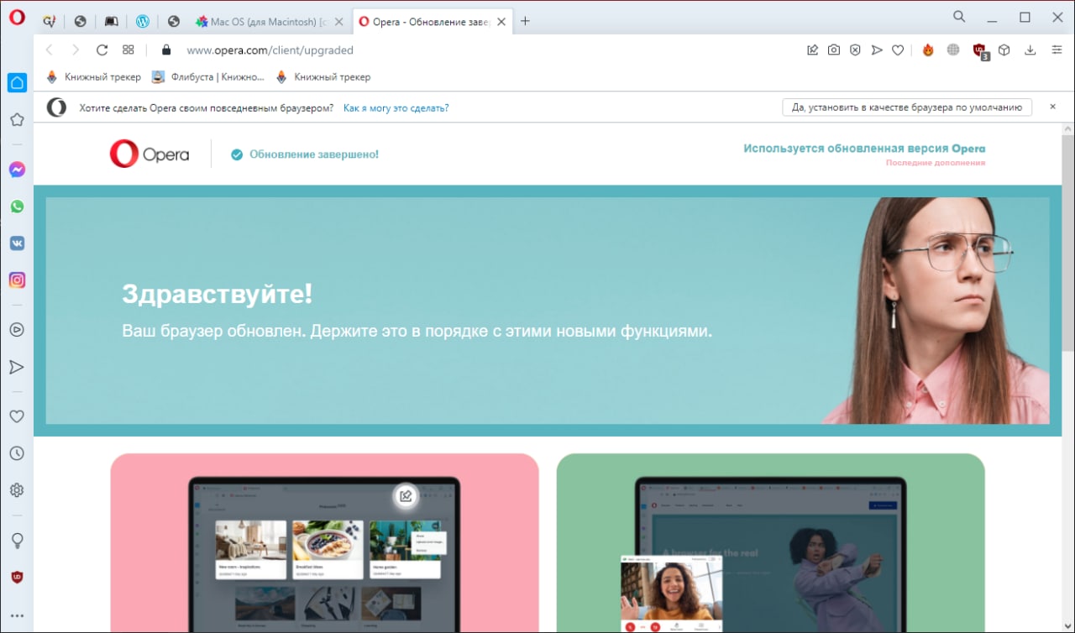Open Instagram in the sidebar
The width and height of the screenshot is (1075, 633).
click(x=17, y=280)
